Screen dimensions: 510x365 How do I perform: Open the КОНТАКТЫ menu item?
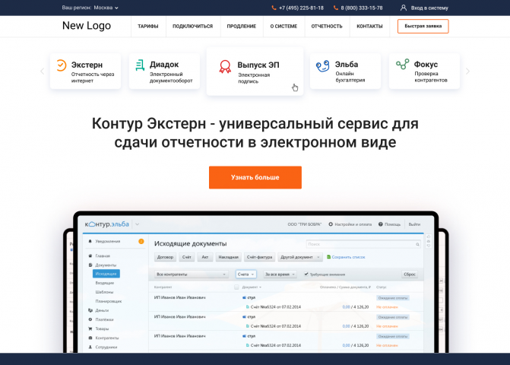coord(369,27)
